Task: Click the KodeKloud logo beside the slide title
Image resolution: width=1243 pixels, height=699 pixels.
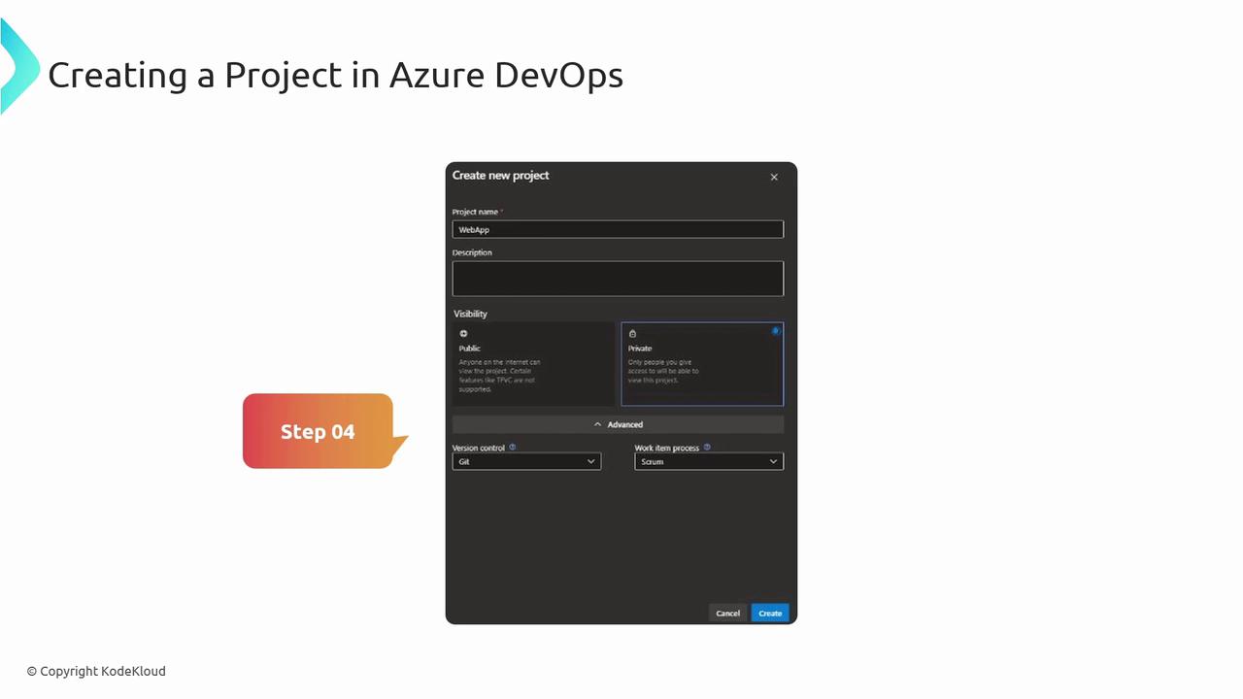Action: (19, 66)
